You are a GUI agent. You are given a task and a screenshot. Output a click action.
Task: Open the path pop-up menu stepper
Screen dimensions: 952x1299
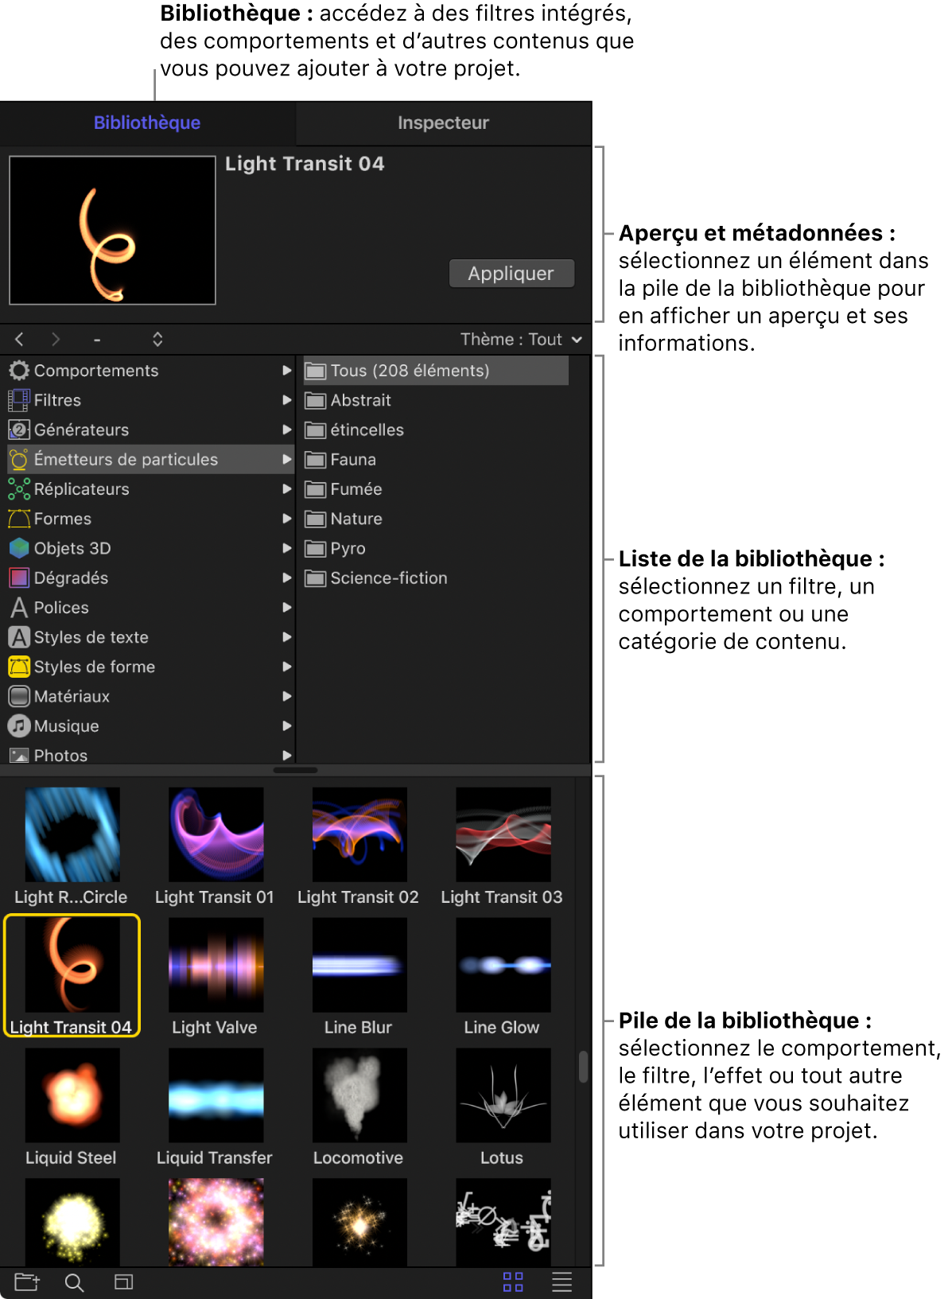click(157, 340)
